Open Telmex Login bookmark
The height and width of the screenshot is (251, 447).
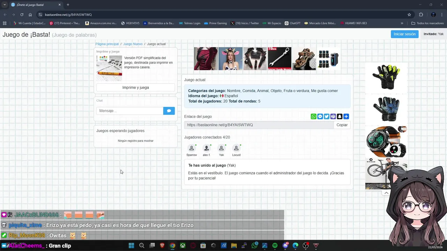(189, 23)
